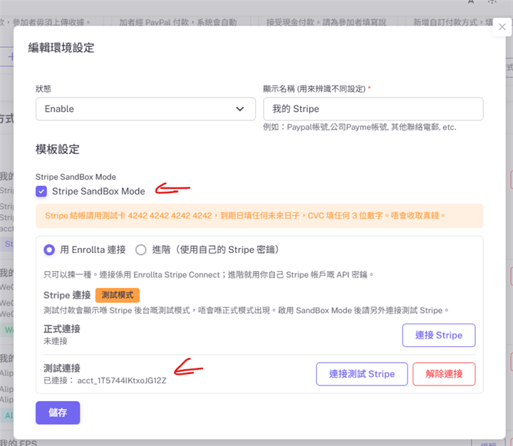Click the Stripe 連接 heading
Viewport: 513px width, 446px height.
67,295
